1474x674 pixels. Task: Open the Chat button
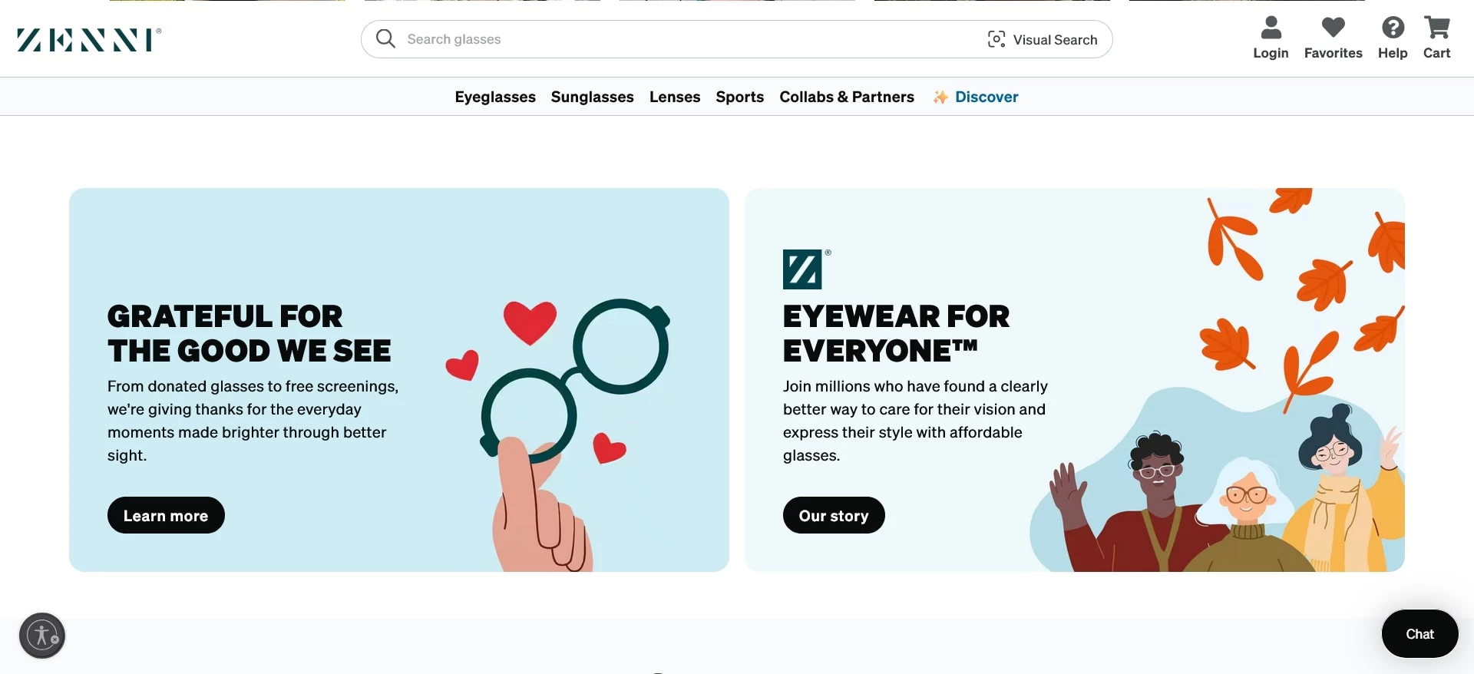pos(1419,634)
